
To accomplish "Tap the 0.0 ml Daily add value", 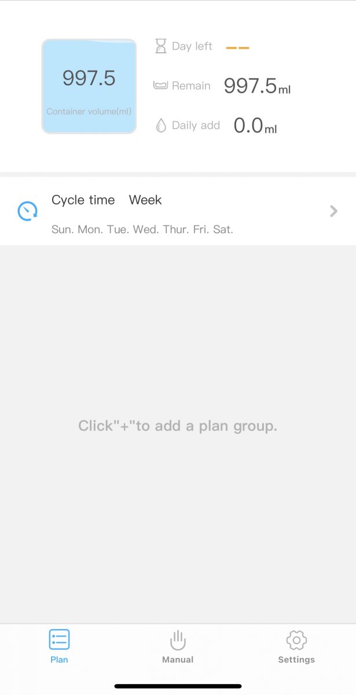I will 255,126.
